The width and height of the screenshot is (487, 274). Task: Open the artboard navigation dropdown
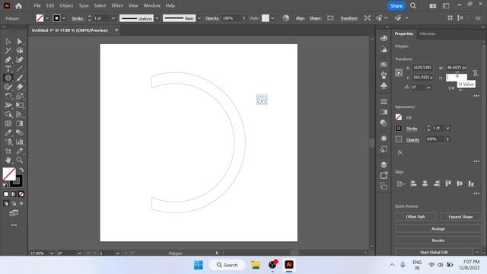click(117, 253)
